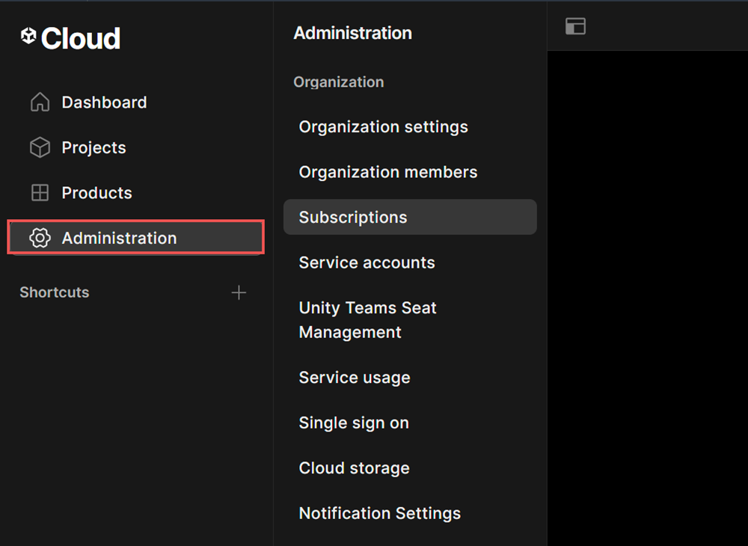Toggle the sidebar panel icon at top right
The image size is (748, 546).
(575, 25)
